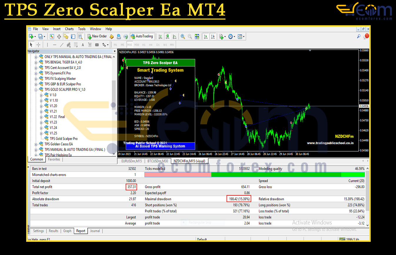This screenshot has width=396, height=255.
Task: Toggle M5 timeframe on the chart
Action: point(122,45)
